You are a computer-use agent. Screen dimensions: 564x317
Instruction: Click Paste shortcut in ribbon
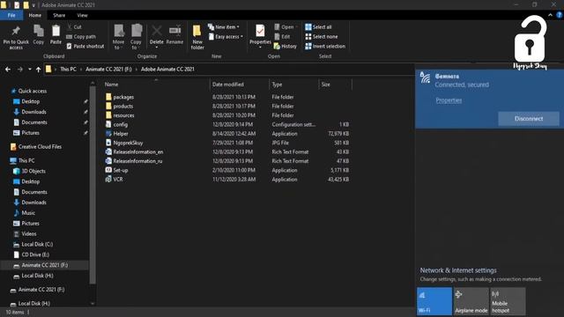pos(85,47)
